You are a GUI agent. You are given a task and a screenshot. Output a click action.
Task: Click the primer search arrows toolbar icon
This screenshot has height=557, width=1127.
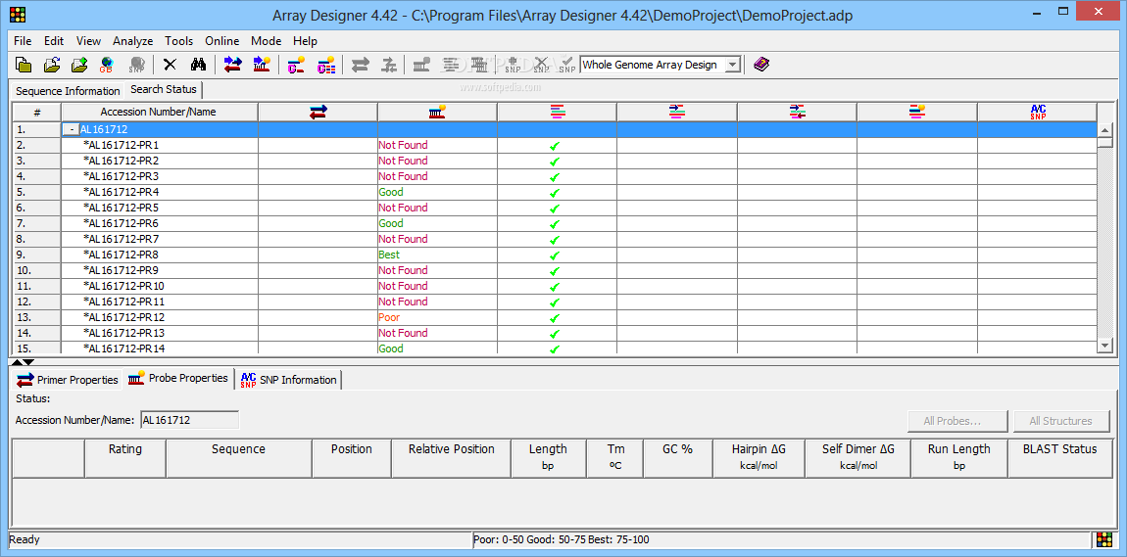233,65
